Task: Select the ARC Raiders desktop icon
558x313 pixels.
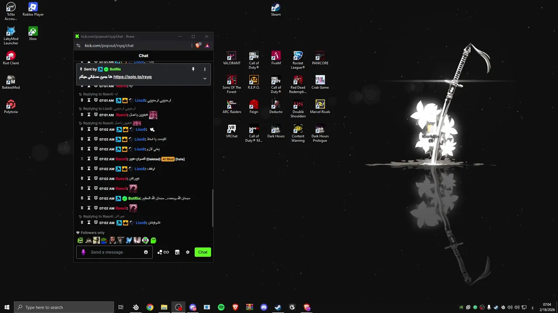Action: coord(231,107)
